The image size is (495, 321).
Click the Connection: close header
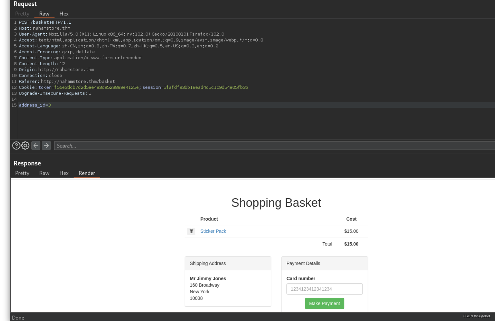point(40,76)
